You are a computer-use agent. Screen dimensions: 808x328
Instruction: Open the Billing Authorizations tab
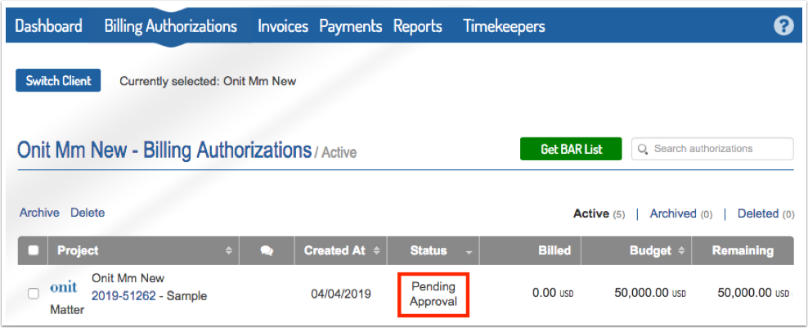coord(171,26)
